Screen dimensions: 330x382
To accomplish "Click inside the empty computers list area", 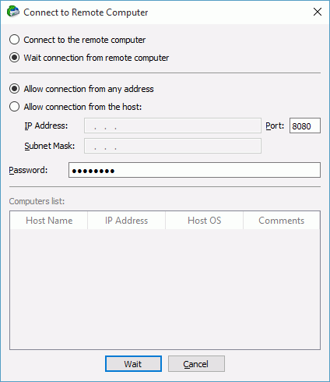I will click(x=165, y=289).
